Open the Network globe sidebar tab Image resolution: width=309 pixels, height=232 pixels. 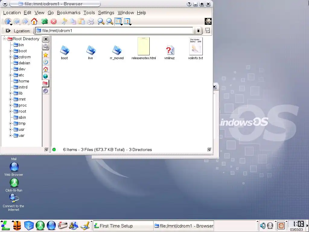pyautogui.click(x=46, y=76)
